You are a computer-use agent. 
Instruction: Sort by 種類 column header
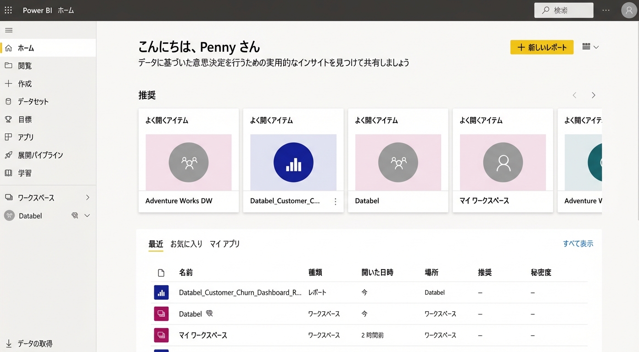[315, 273]
